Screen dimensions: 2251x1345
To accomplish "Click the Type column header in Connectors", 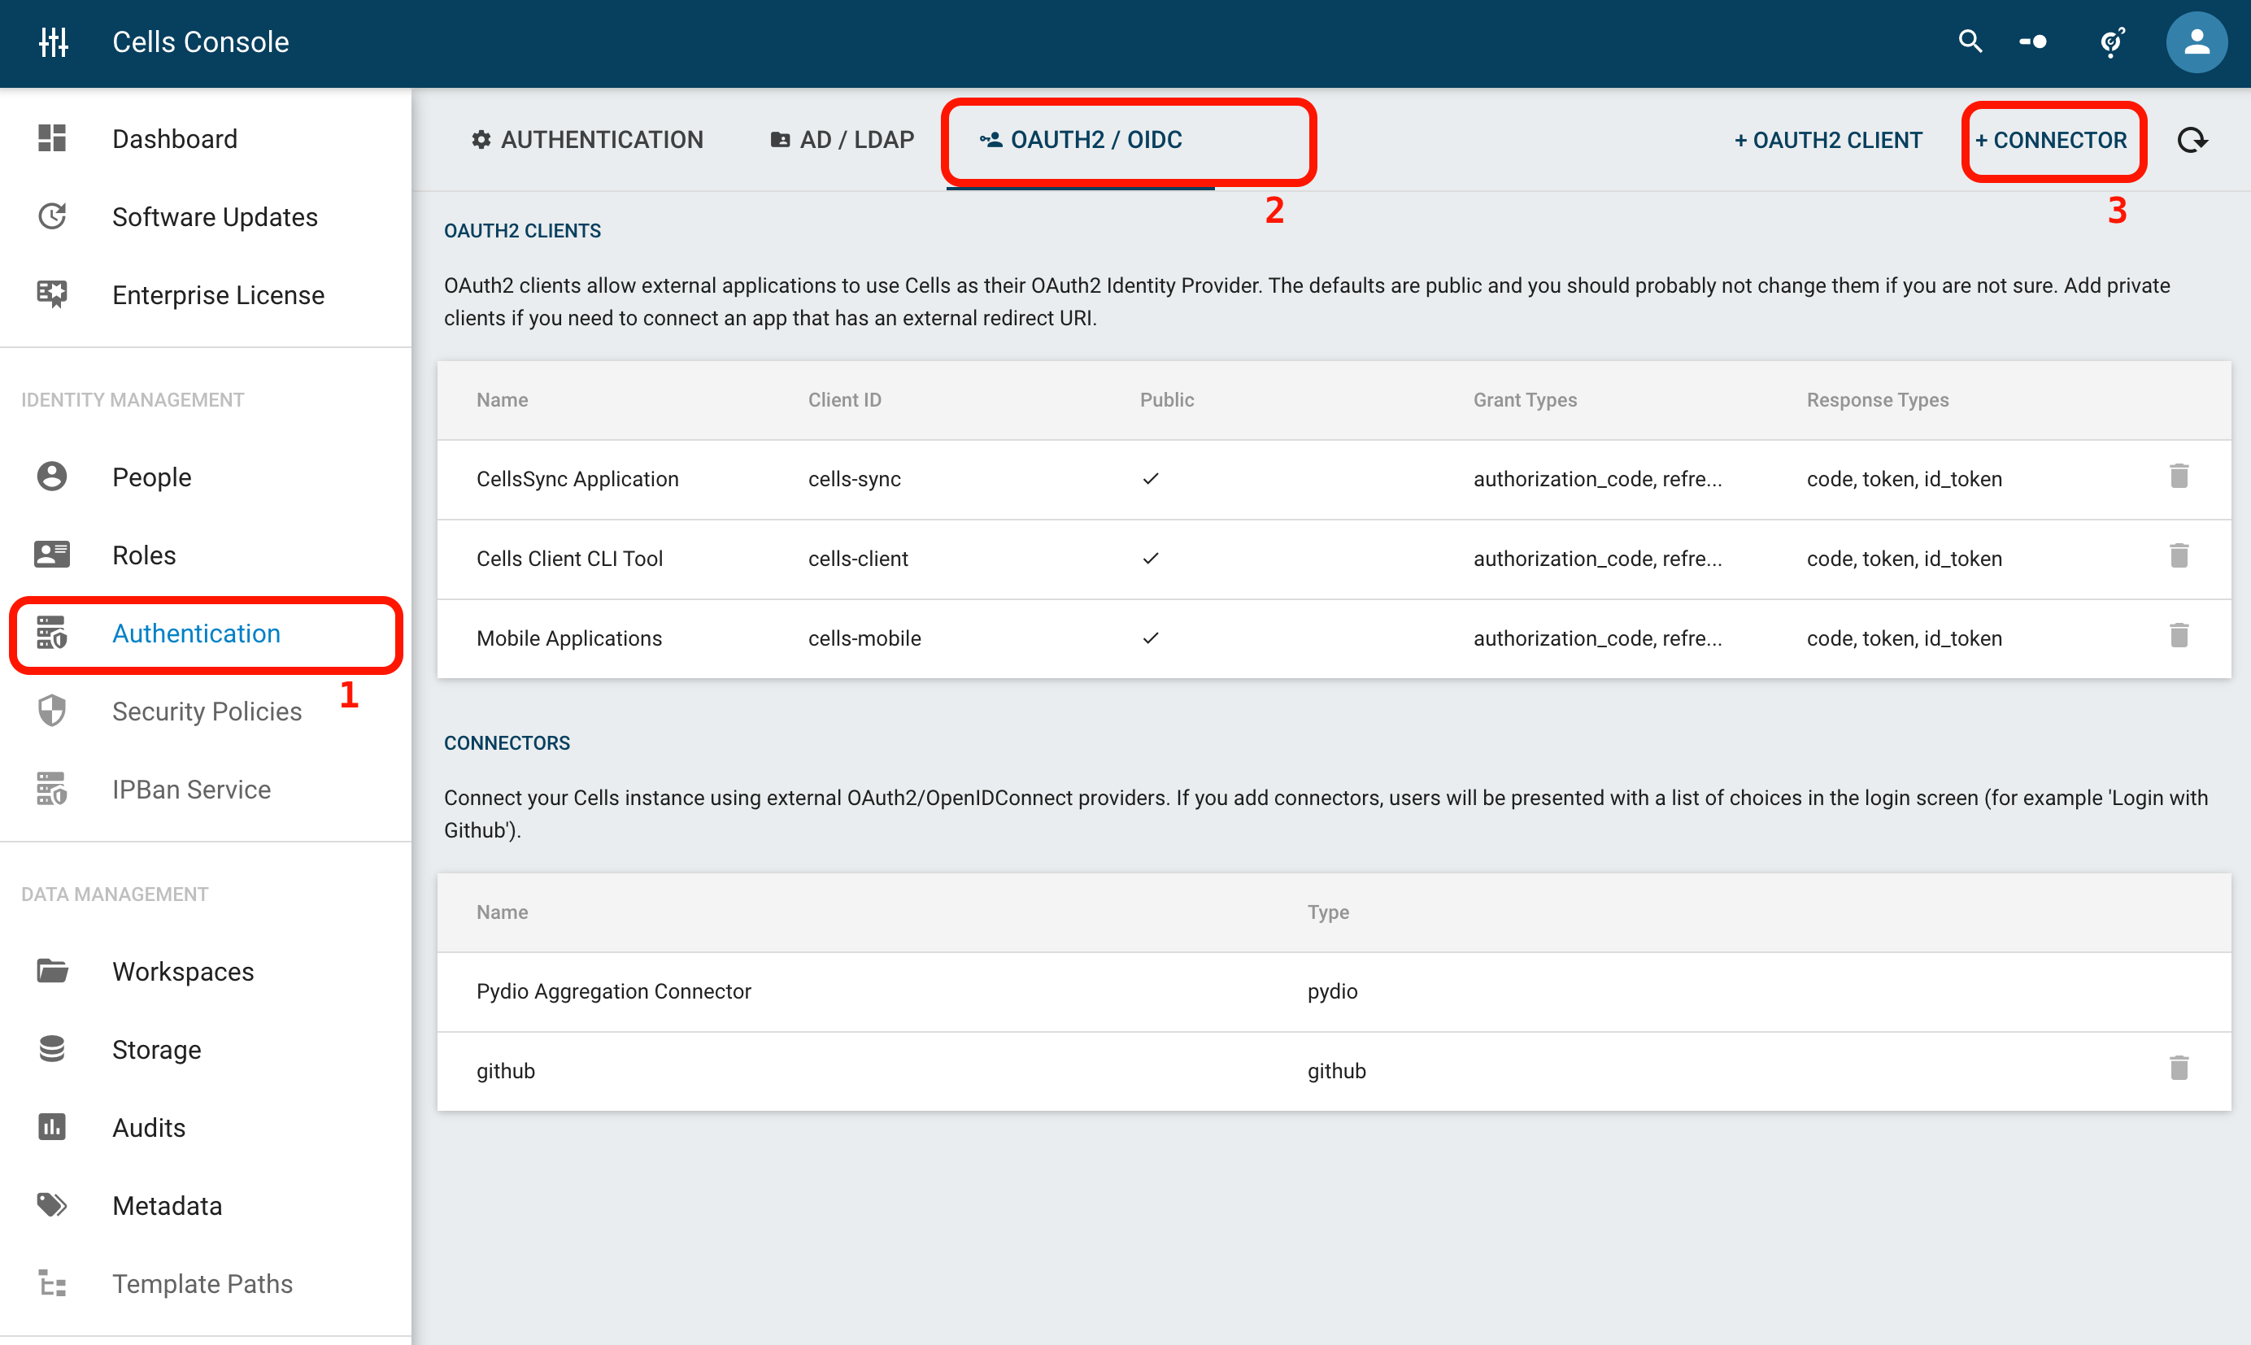I will 1327,912.
